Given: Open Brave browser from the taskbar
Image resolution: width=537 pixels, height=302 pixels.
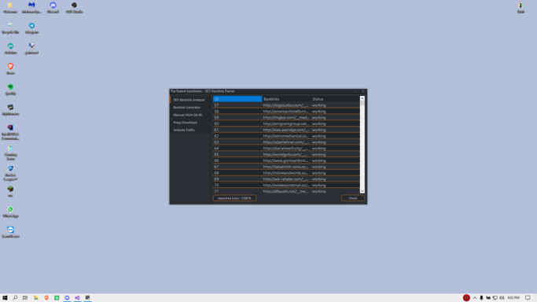Looking at the screenshot, I should click(x=46, y=298).
